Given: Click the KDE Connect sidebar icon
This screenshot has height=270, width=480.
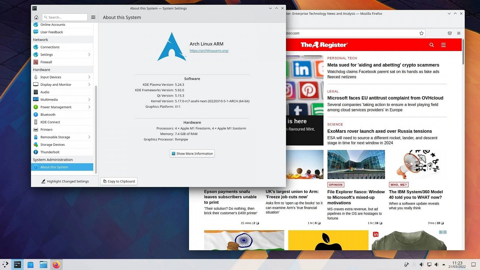Looking at the screenshot, I should (36, 122).
